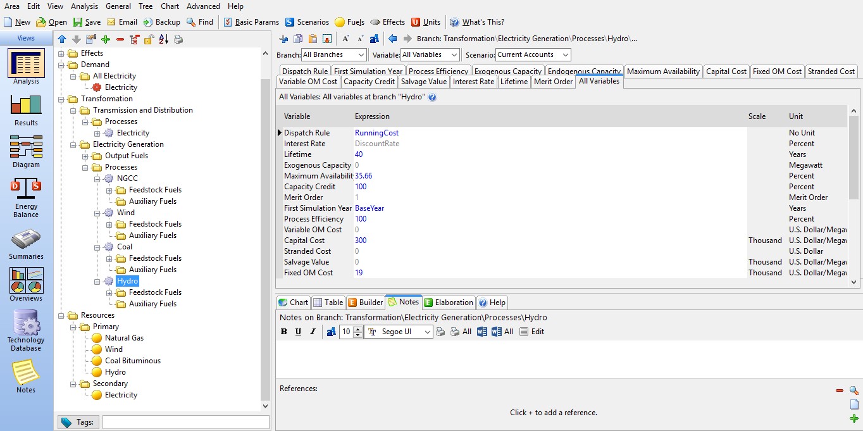Open the Overviews view
Screen dimensions: 863x431
click(x=26, y=284)
